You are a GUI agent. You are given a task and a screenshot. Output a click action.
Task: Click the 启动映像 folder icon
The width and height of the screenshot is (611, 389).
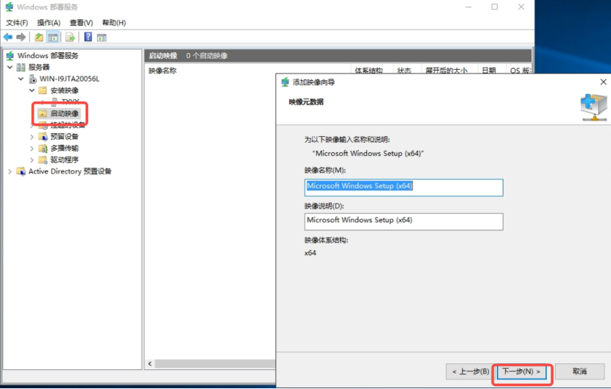click(x=43, y=113)
